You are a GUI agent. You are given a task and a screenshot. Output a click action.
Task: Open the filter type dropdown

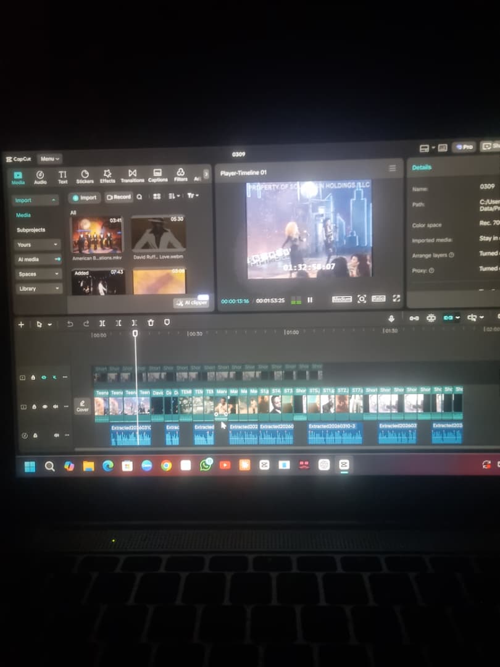tap(193, 195)
